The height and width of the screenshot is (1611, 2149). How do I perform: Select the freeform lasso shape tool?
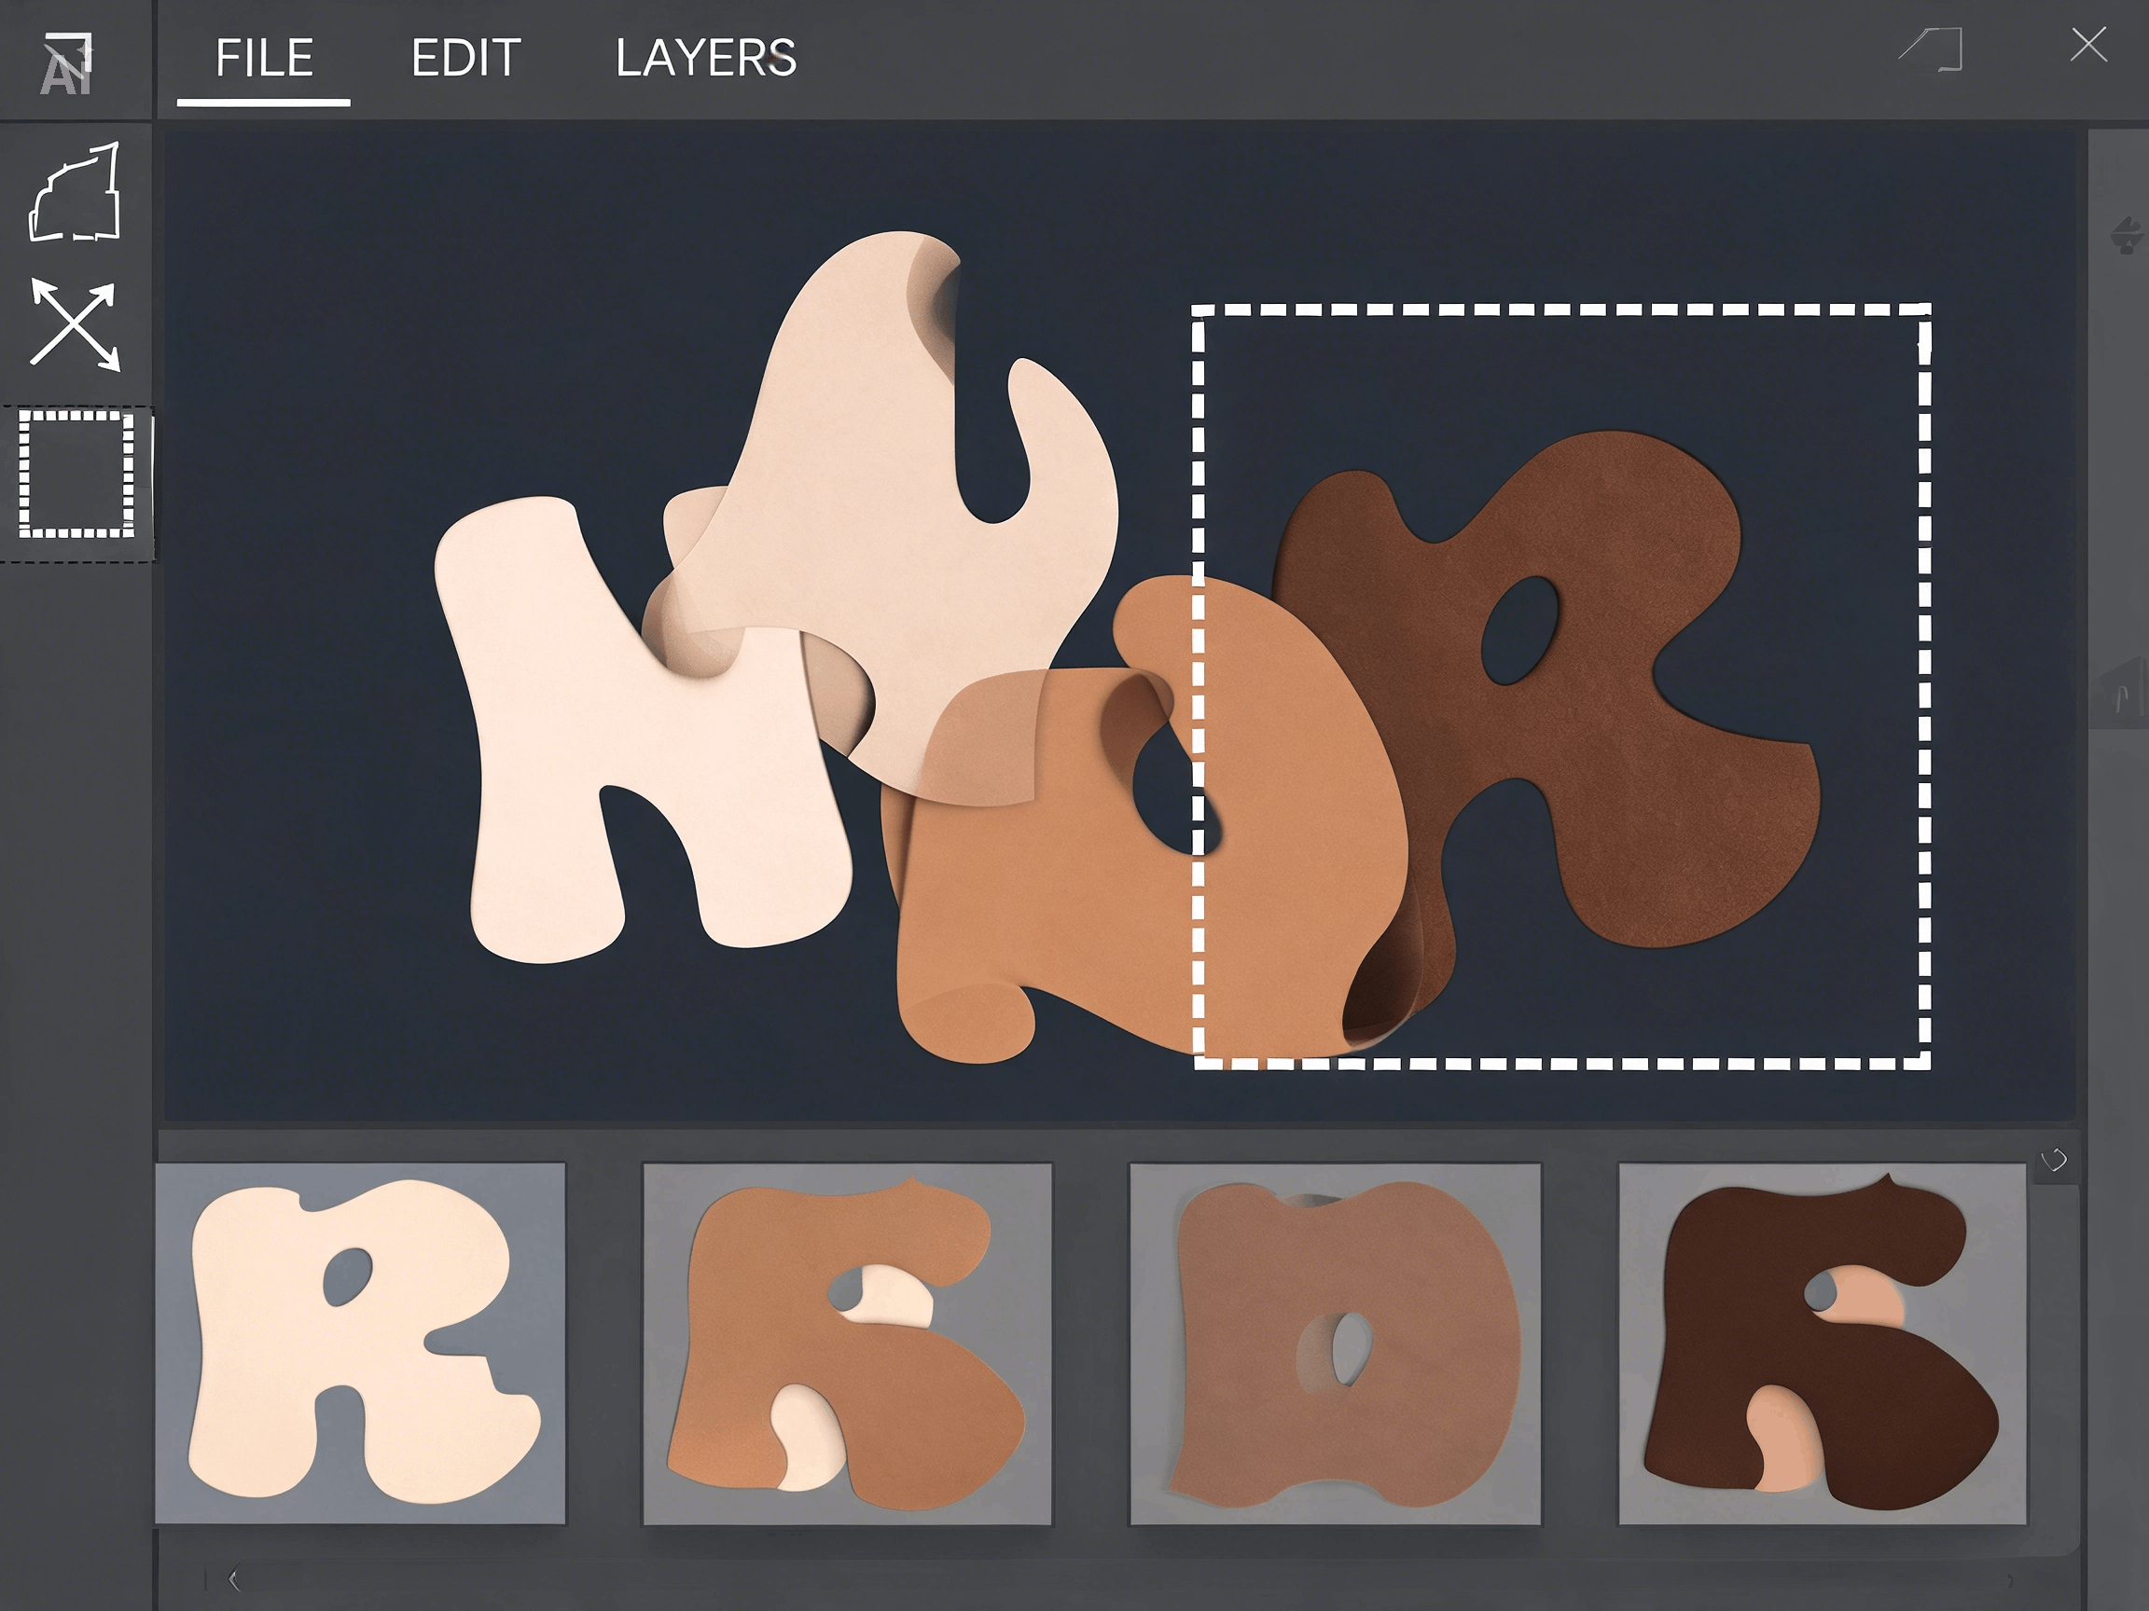[75, 192]
